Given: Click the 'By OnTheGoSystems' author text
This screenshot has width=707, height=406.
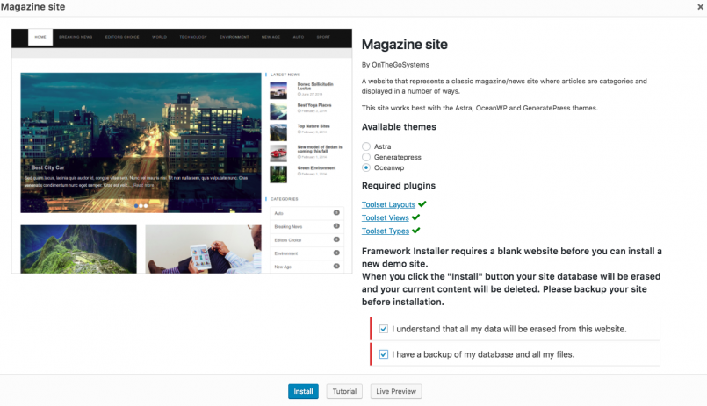Looking at the screenshot, I should pyautogui.click(x=395, y=65).
